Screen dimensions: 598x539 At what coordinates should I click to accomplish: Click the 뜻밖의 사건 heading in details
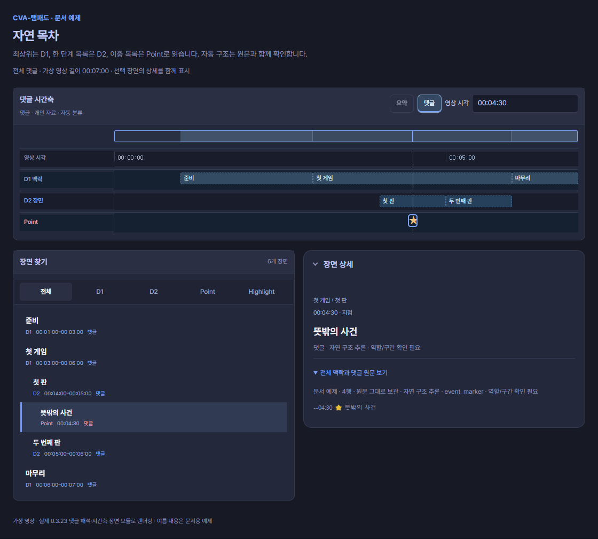pyautogui.click(x=335, y=332)
